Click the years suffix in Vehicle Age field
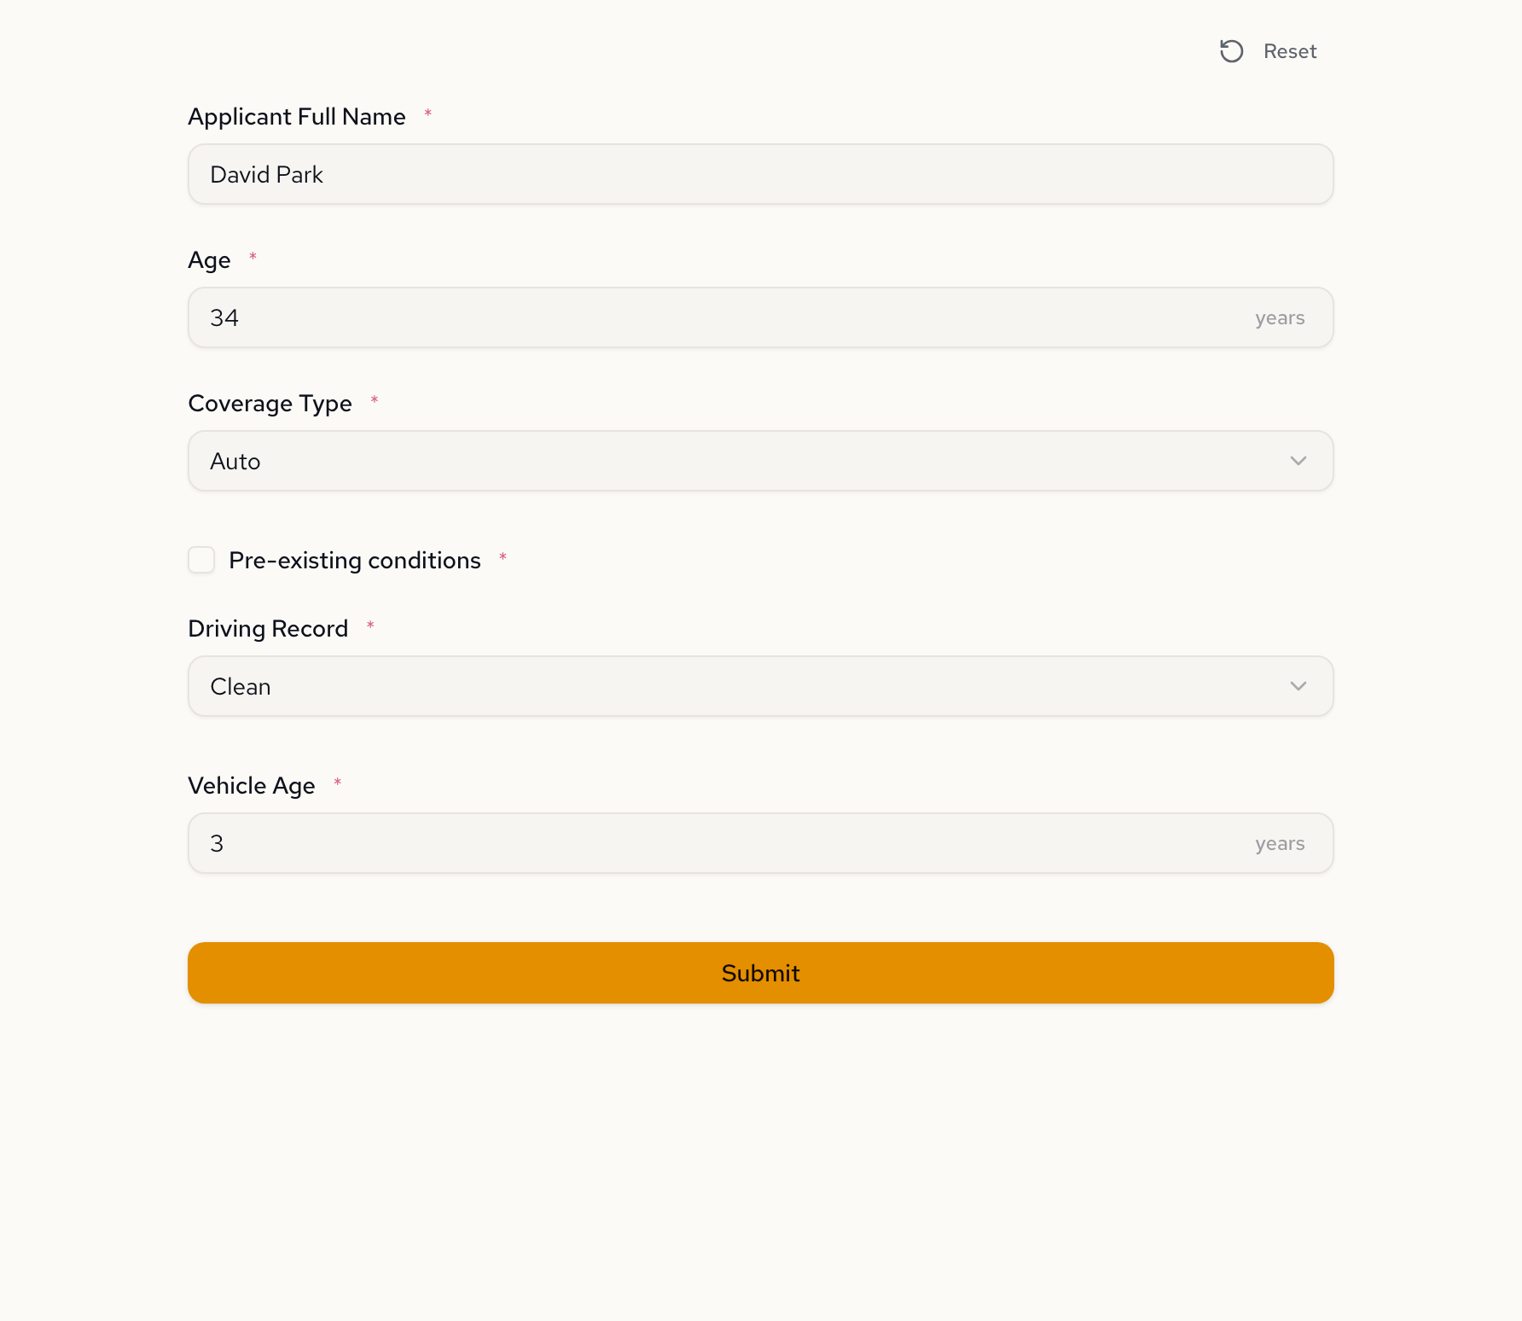The width and height of the screenshot is (1522, 1321). [1280, 843]
